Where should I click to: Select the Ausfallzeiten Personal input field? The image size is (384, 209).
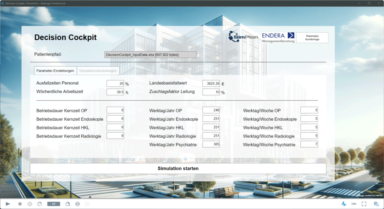(x=115, y=84)
